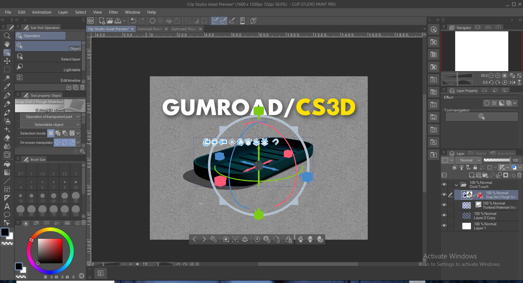Choose the Select layer sub tool
Image resolution: width=523 pixels, height=283 pixels.
(x=48, y=57)
